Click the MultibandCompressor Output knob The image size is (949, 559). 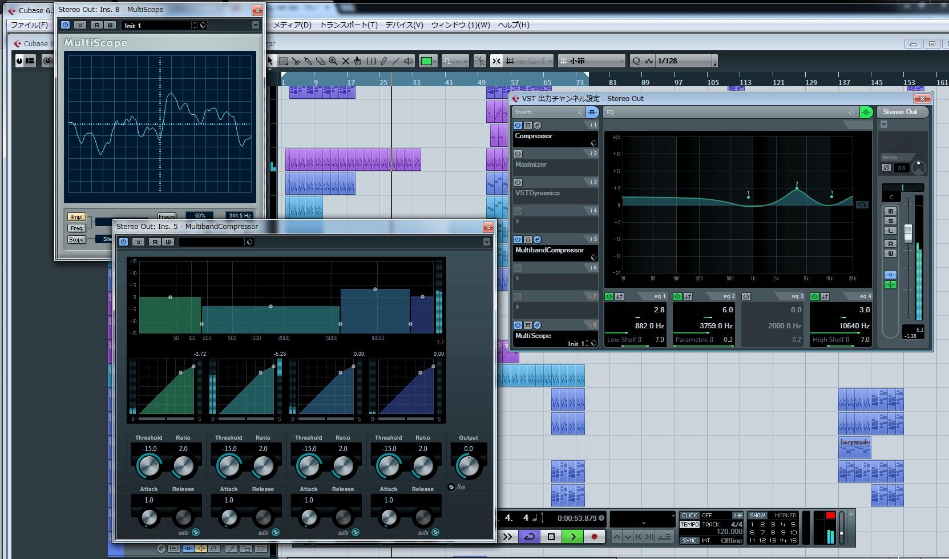pyautogui.click(x=469, y=466)
